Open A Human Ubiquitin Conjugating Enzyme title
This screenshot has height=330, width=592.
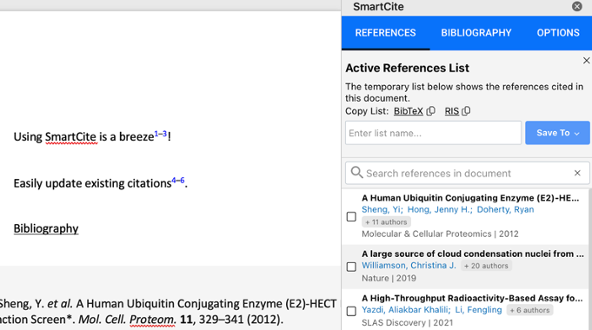(x=470, y=198)
